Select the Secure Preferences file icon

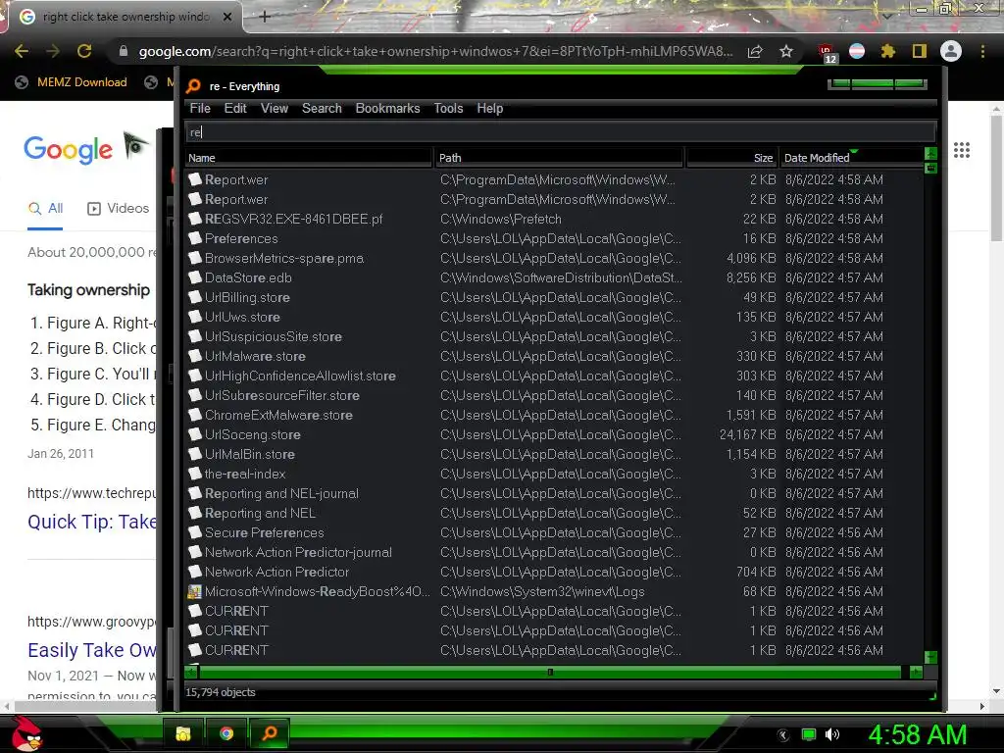[x=195, y=532]
